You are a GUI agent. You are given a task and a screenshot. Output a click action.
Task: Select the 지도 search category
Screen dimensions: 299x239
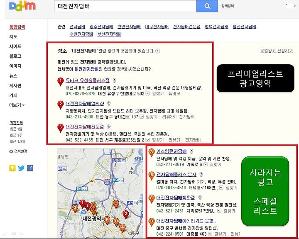click(13, 37)
